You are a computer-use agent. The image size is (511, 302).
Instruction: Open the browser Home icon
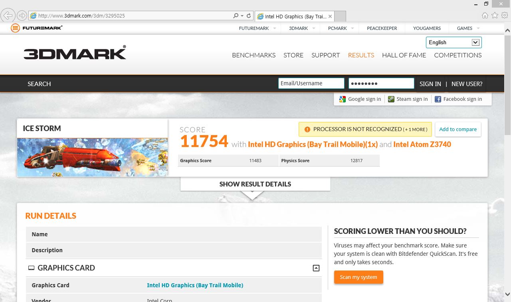click(x=485, y=16)
